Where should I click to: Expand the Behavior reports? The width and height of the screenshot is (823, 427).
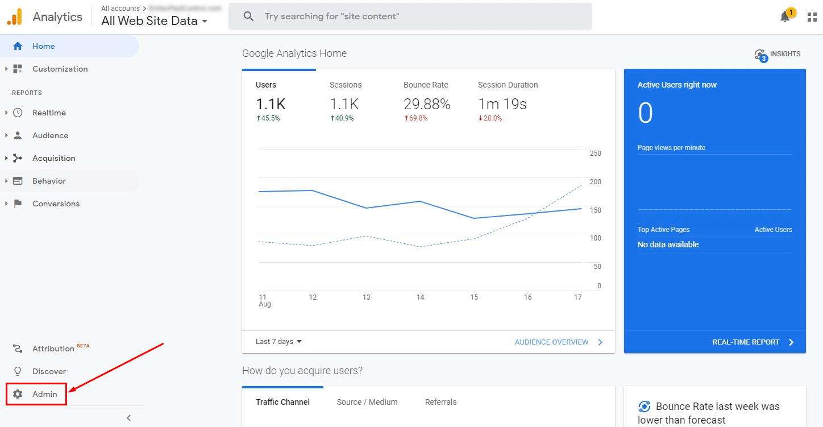coord(6,181)
